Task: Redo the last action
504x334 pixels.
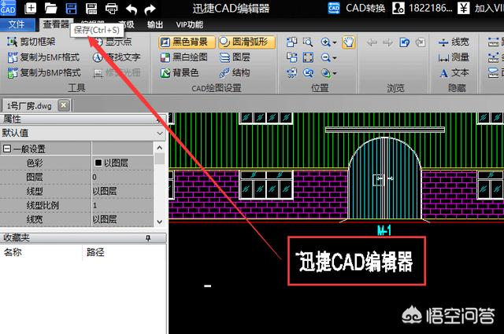Action: [x=150, y=9]
